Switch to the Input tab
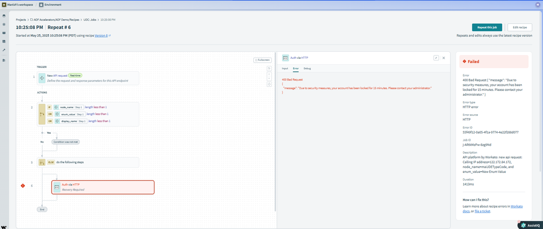 point(285,69)
